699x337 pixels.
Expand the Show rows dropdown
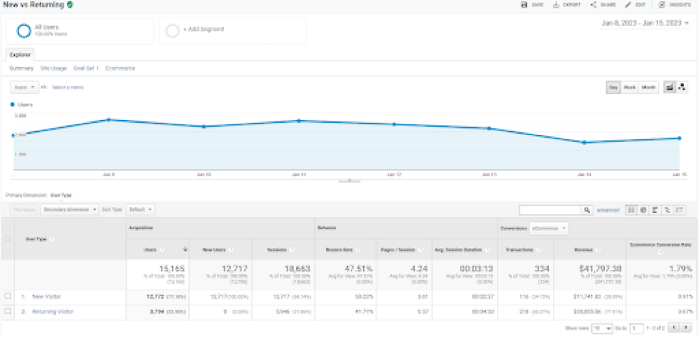[602, 329]
